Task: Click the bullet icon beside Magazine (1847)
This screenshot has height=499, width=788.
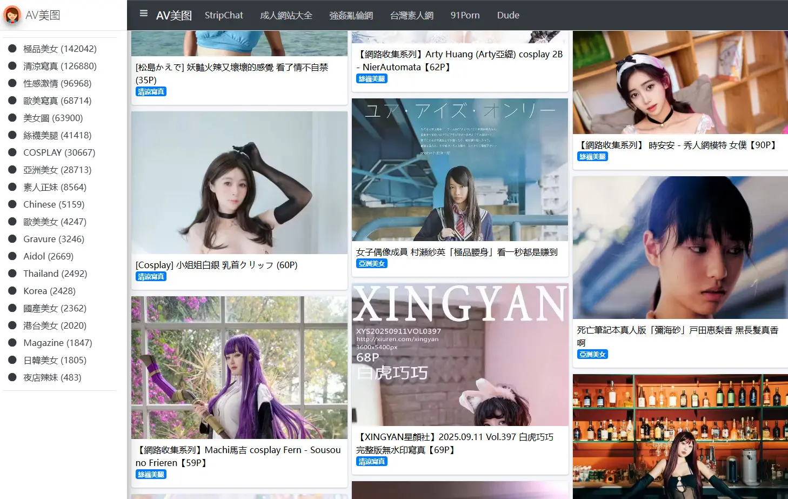Action: [x=12, y=343]
